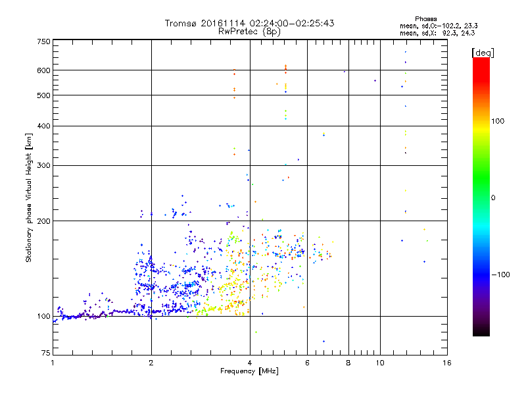Click the colorbar label '-100'

pyautogui.click(x=501, y=275)
